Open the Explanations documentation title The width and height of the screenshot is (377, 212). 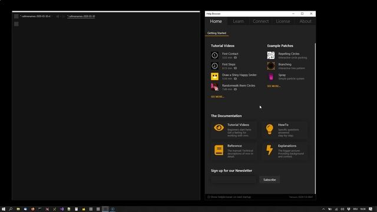coord(287,145)
